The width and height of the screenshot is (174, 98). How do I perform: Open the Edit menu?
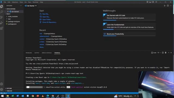coord(9,2)
